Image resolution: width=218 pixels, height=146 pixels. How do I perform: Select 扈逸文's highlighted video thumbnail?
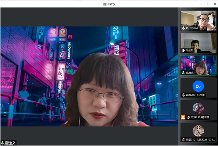coord(198,65)
